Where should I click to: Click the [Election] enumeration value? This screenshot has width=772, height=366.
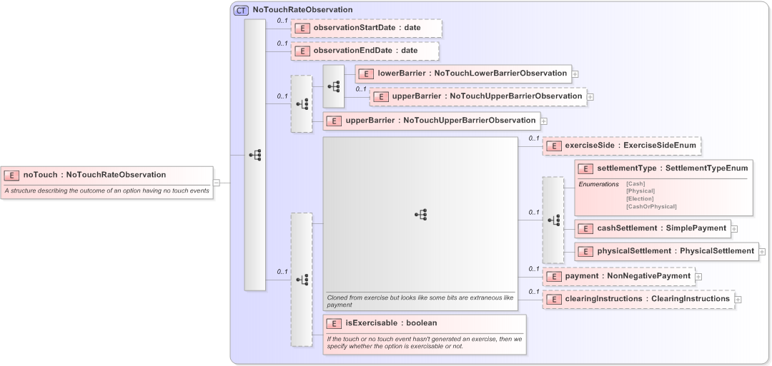pyautogui.click(x=640, y=199)
